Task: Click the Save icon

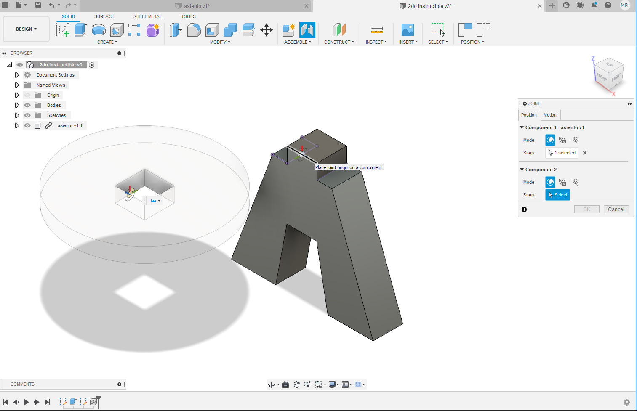Action: coord(38,5)
